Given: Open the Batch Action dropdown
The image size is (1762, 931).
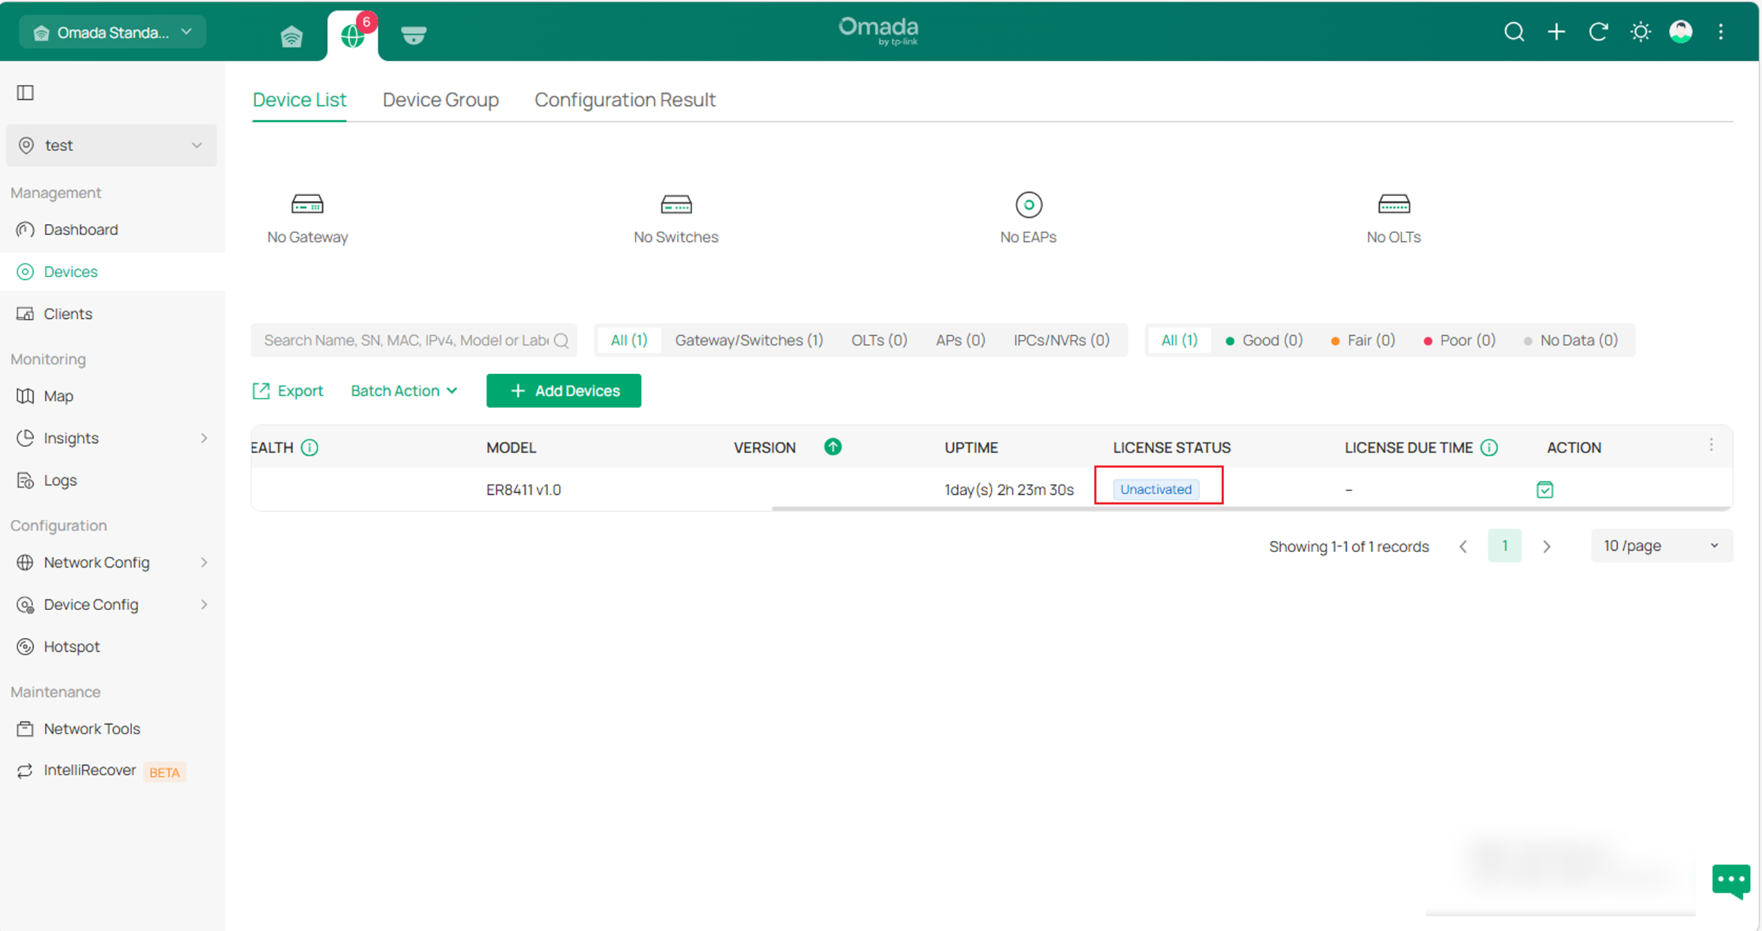Looking at the screenshot, I should [404, 390].
